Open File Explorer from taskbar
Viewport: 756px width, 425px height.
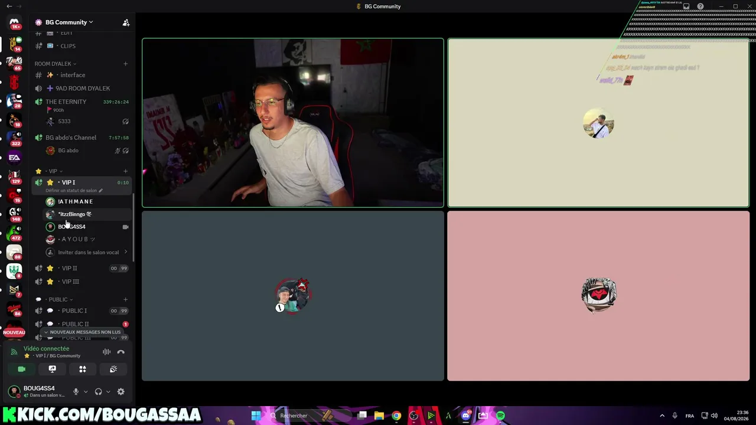[379, 416]
